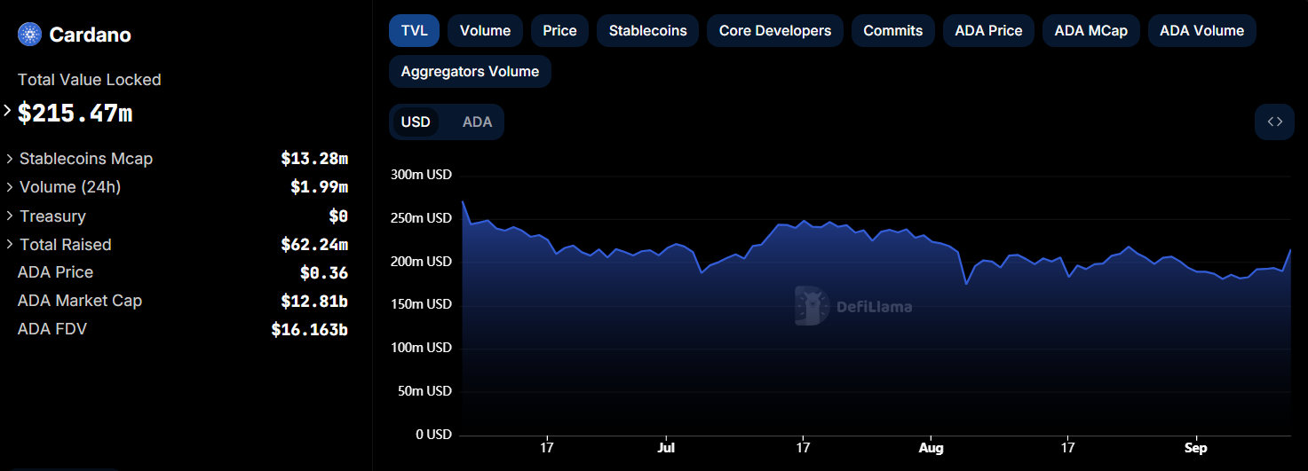This screenshot has height=471, width=1308.
Task: Click the Aug marker on x-axis
Action: [931, 449]
